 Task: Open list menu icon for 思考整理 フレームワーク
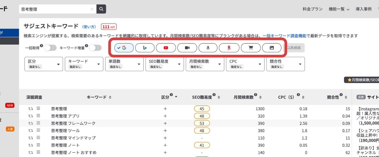(x=38, y=123)
